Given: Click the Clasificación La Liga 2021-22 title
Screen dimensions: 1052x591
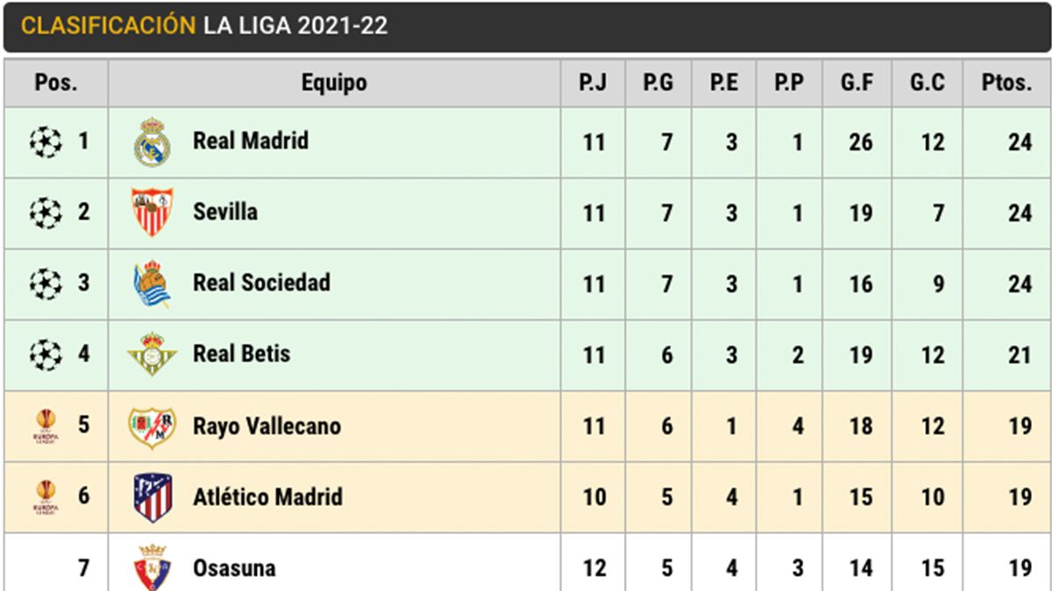Looking at the screenshot, I should click(204, 25).
